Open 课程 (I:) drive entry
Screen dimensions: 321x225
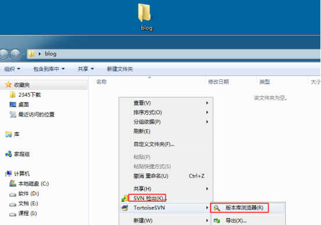tap(27, 213)
